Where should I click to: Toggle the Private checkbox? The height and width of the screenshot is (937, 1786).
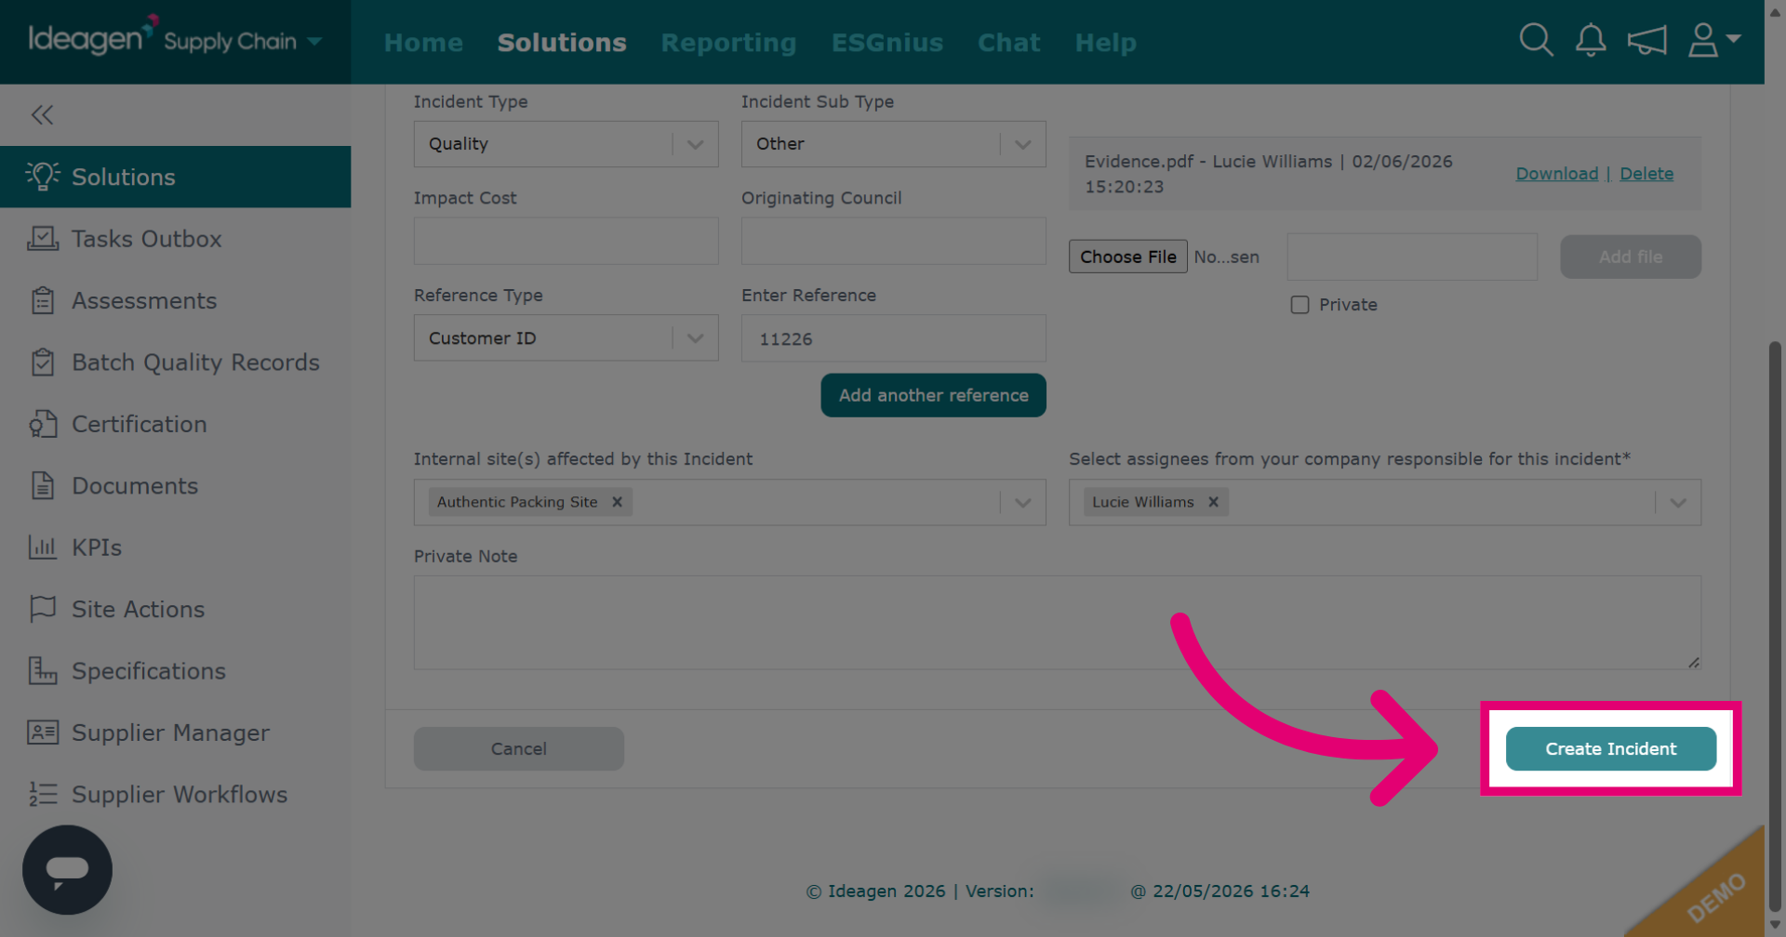click(1300, 305)
